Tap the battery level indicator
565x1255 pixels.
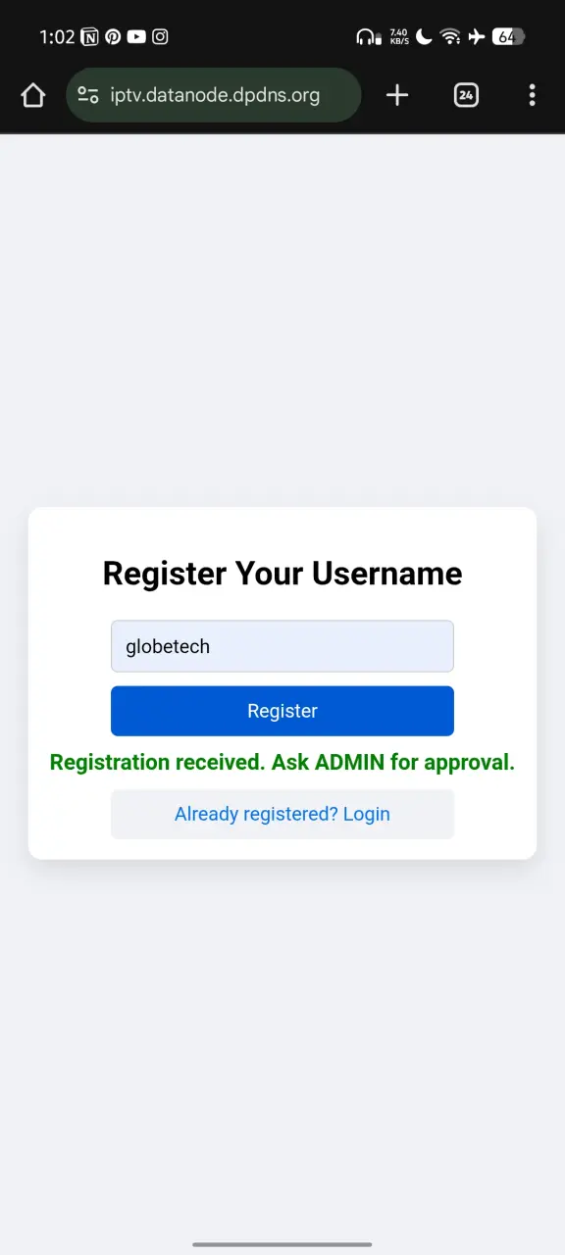pos(508,37)
